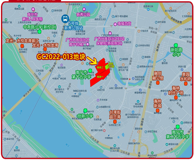Viewport: 194px width, 160px height.
Task: Click the yellow arrow pointing to the parcel
Action: point(92,61)
